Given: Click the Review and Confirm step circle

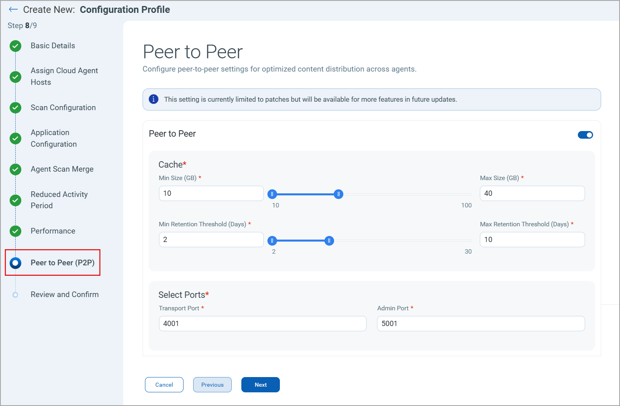Looking at the screenshot, I should [16, 295].
